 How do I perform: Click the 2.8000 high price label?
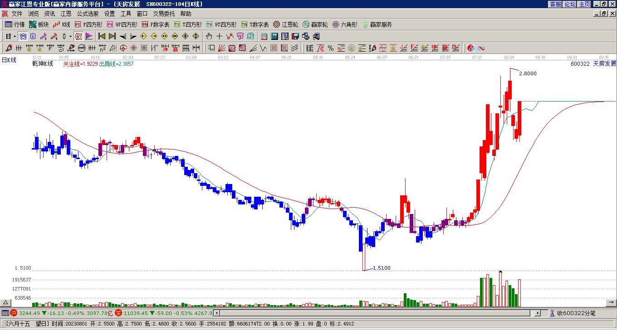[528, 73]
